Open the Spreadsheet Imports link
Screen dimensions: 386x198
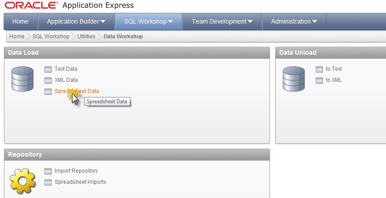click(80, 182)
